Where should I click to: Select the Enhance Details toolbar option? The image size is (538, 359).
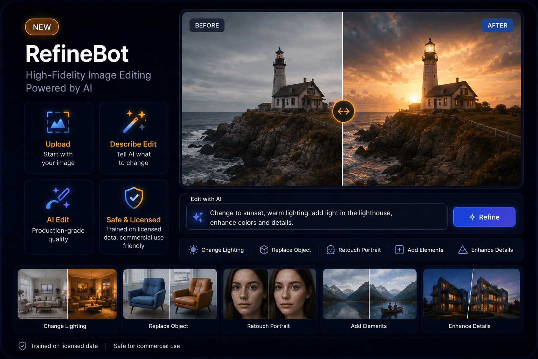click(485, 250)
